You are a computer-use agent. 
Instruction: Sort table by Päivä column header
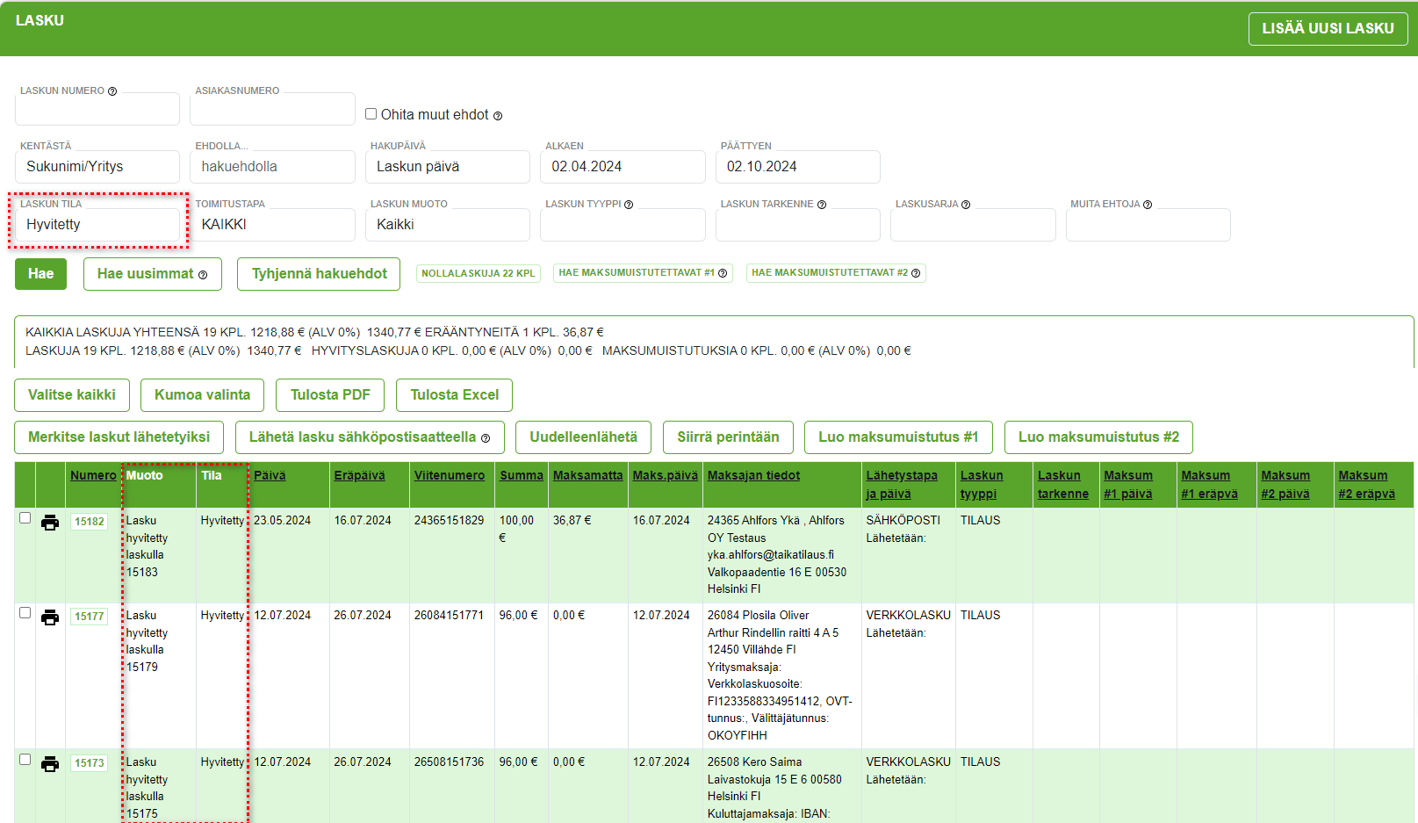pos(270,475)
